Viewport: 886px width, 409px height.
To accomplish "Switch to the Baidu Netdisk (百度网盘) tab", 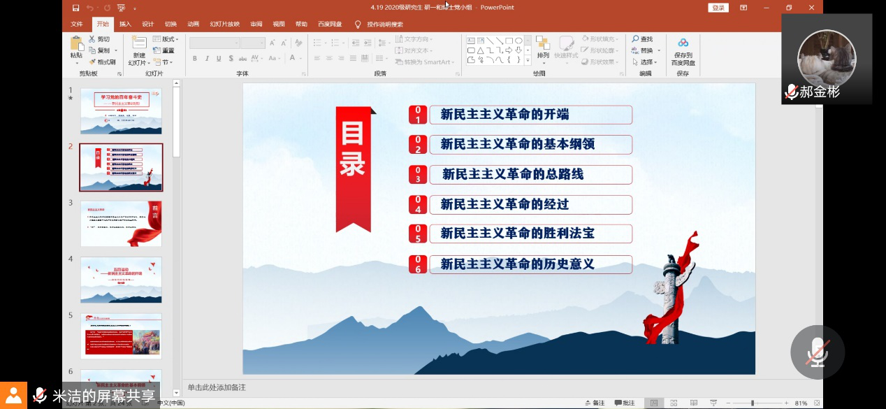I will [330, 24].
